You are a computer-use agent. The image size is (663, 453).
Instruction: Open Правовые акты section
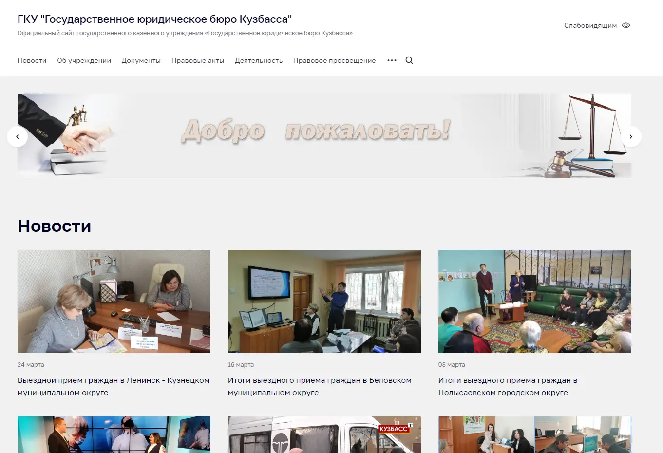(x=198, y=60)
